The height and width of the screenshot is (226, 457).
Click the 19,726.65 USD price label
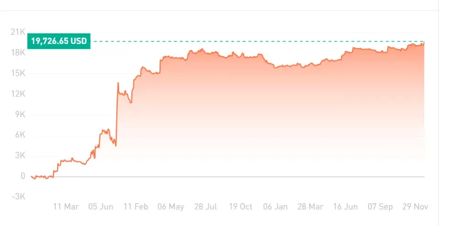pyautogui.click(x=59, y=41)
